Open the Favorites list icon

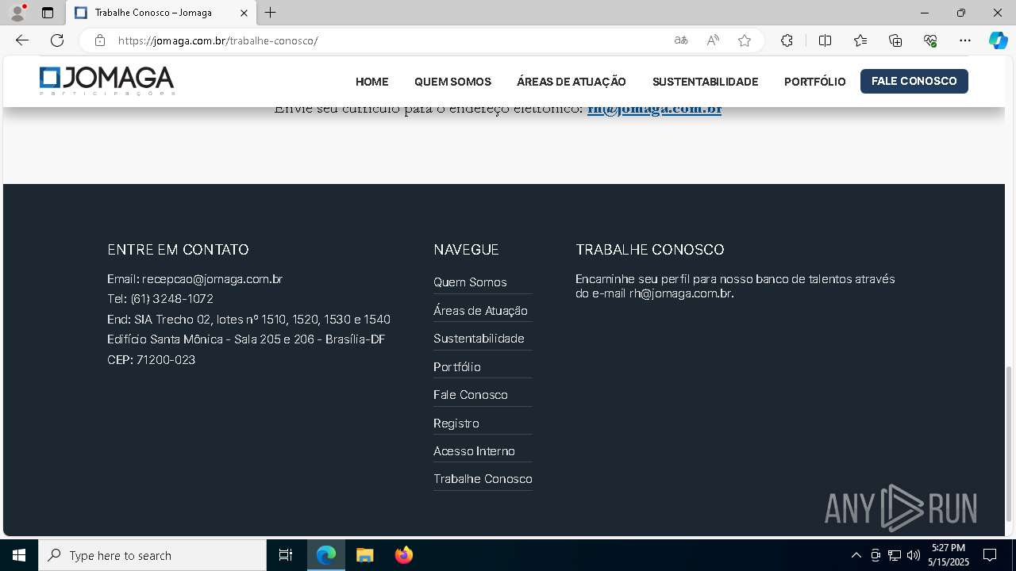click(x=860, y=40)
